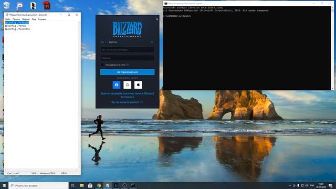The image size is (336, 189).
Task: Open the Файл menu in Notepad
Action: point(8,19)
